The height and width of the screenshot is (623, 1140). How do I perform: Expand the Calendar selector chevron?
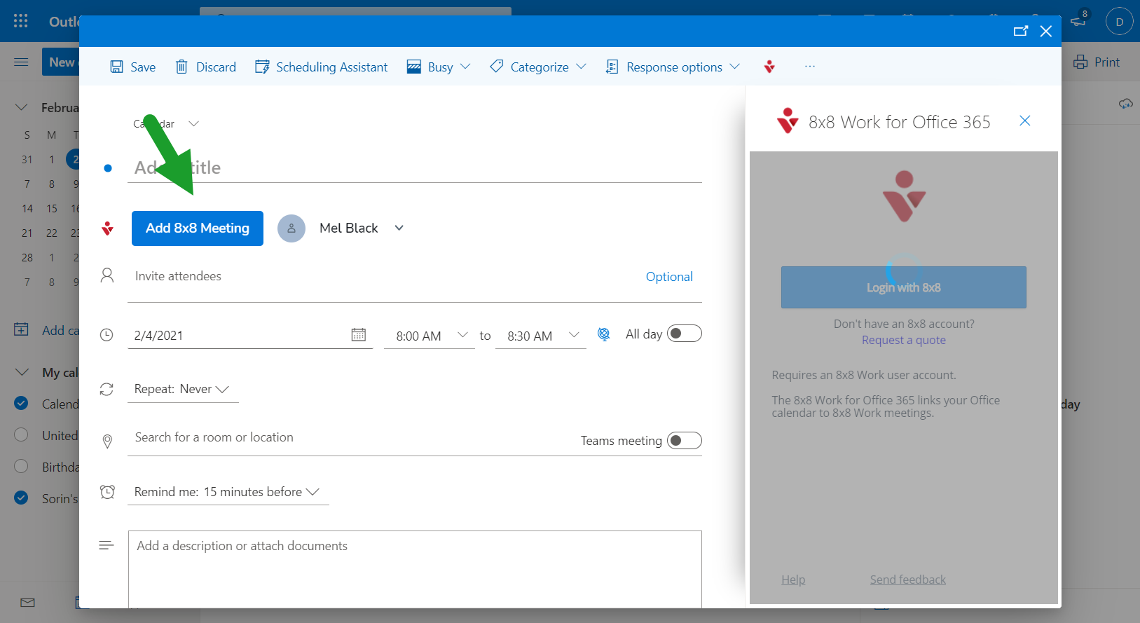coord(194,123)
